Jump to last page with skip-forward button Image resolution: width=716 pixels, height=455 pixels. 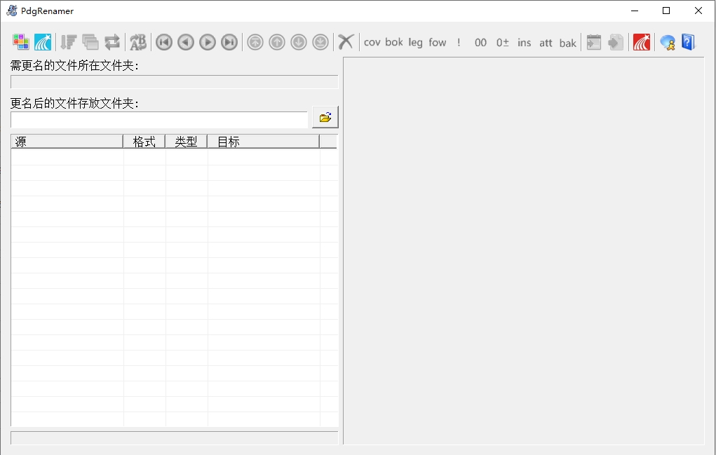(x=229, y=43)
